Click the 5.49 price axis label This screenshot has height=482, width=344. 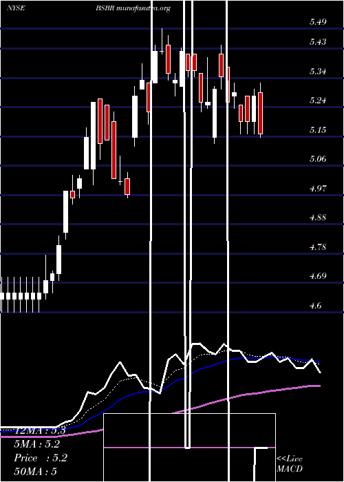[x=318, y=22]
